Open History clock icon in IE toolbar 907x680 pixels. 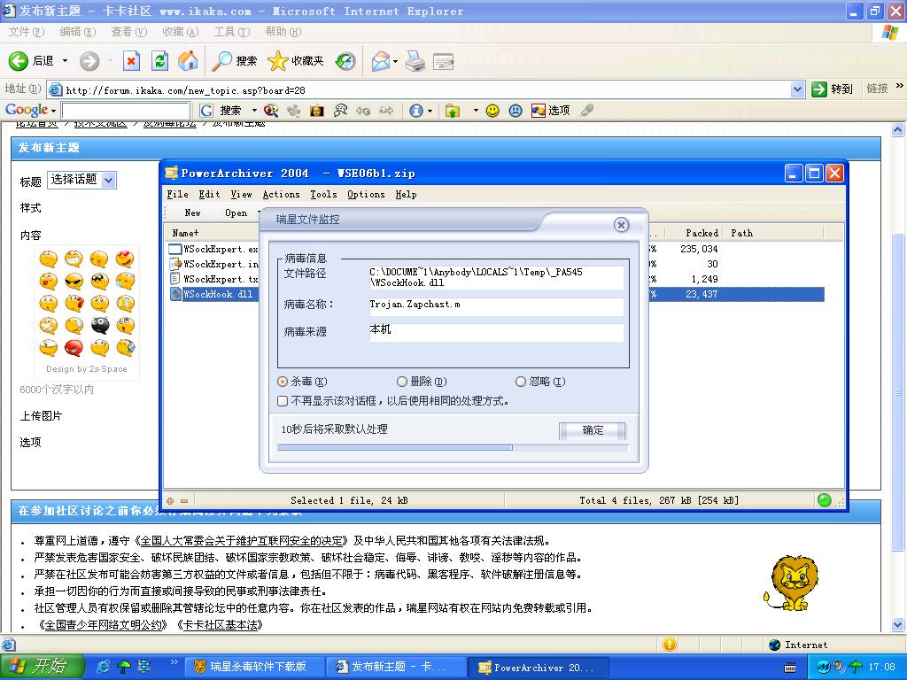pyautogui.click(x=345, y=61)
